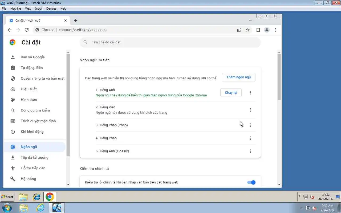
Task: Open the VirtualBox 'Devices' menu
Action: [x=51, y=9]
